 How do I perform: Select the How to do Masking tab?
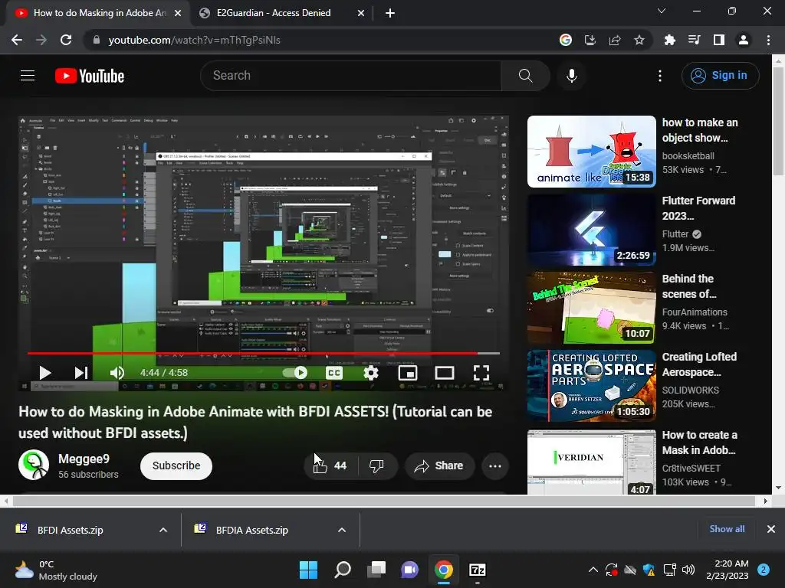(x=99, y=13)
